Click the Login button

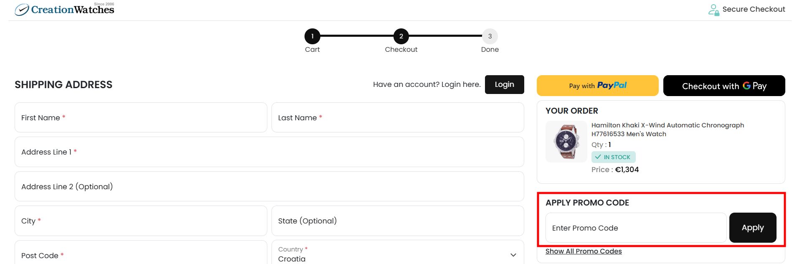click(504, 84)
